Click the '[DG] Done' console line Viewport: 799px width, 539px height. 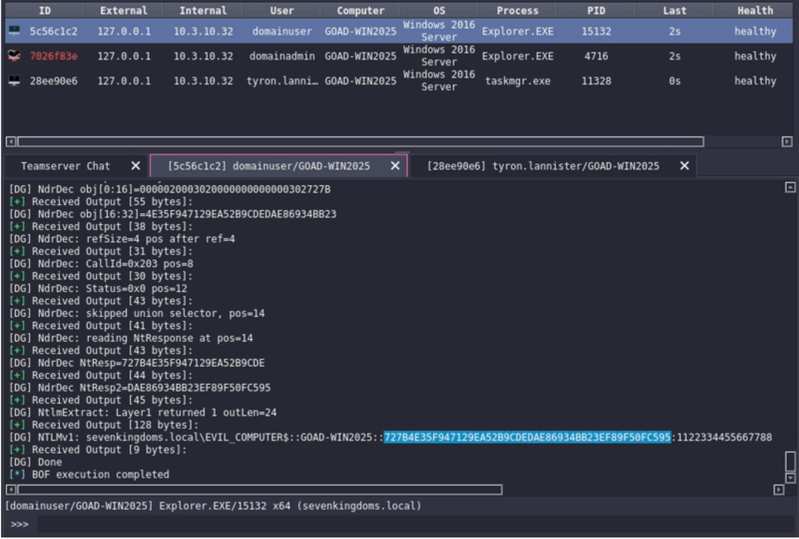tap(35, 462)
